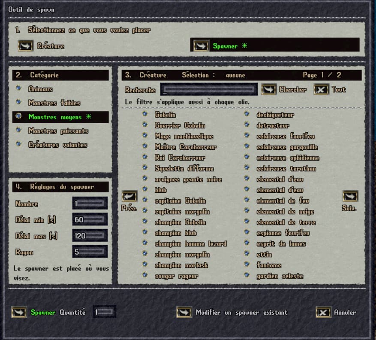
Task: Pick the Gobelin creature bullet
Action: click(145, 114)
